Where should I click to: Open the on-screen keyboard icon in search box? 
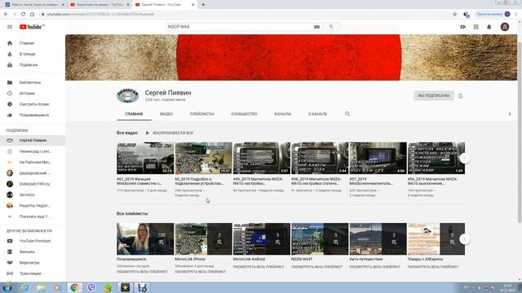pyautogui.click(x=316, y=27)
